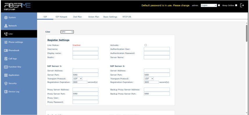Focus SIP Server 1 Server Address field
249x115 pixels.
85,71
